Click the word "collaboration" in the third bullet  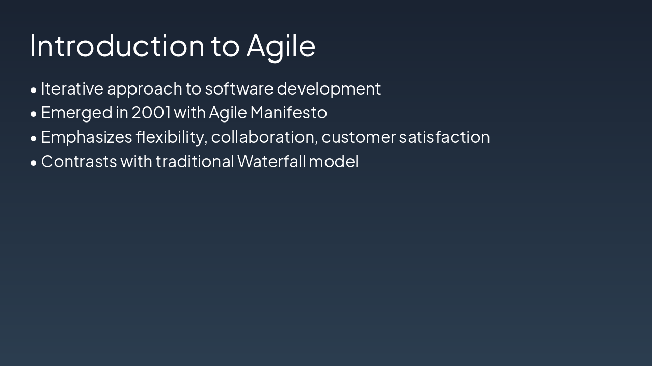tap(264, 137)
